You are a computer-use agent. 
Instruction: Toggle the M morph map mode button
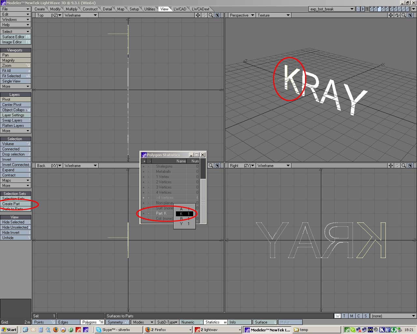click(x=352, y=316)
